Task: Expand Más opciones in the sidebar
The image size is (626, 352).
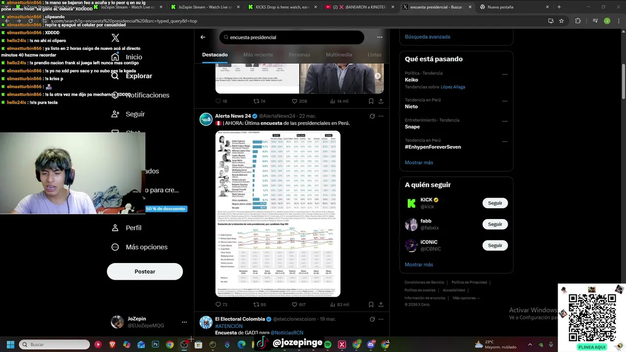Action: [139, 247]
